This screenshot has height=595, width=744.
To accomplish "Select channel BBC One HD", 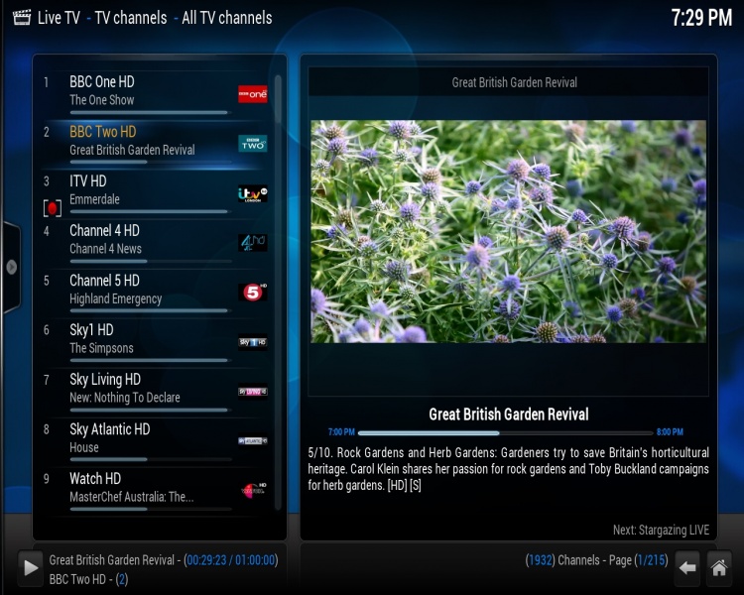I will pos(154,94).
